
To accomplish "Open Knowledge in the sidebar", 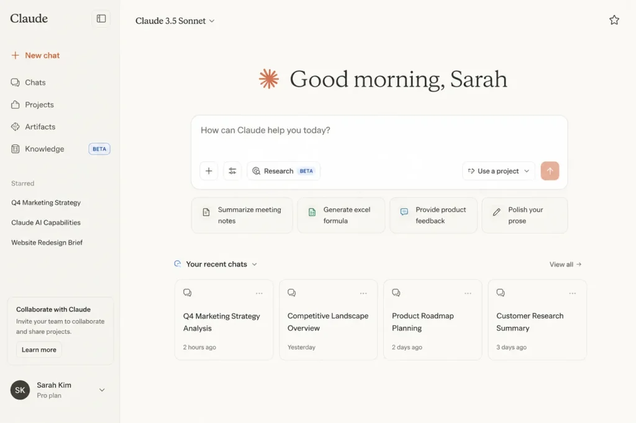I will click(38, 149).
